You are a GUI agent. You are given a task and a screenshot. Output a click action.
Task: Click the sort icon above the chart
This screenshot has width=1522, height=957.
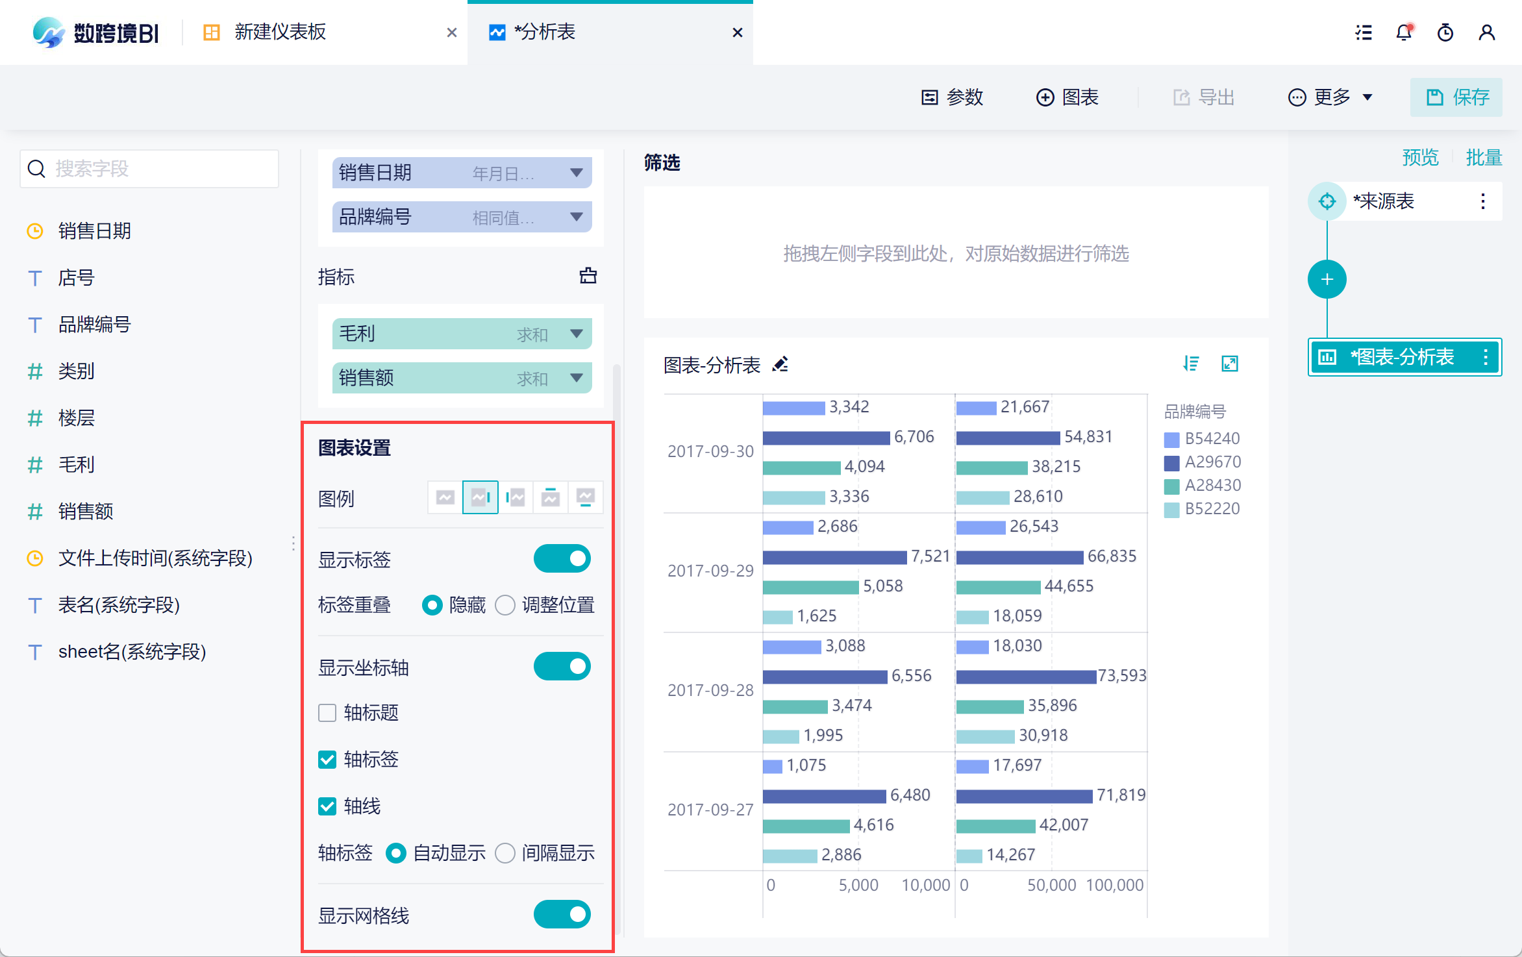click(x=1191, y=364)
